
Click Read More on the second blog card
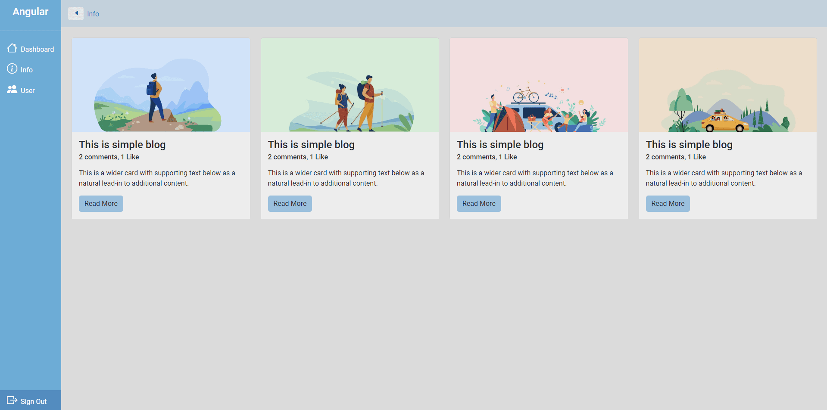290,203
